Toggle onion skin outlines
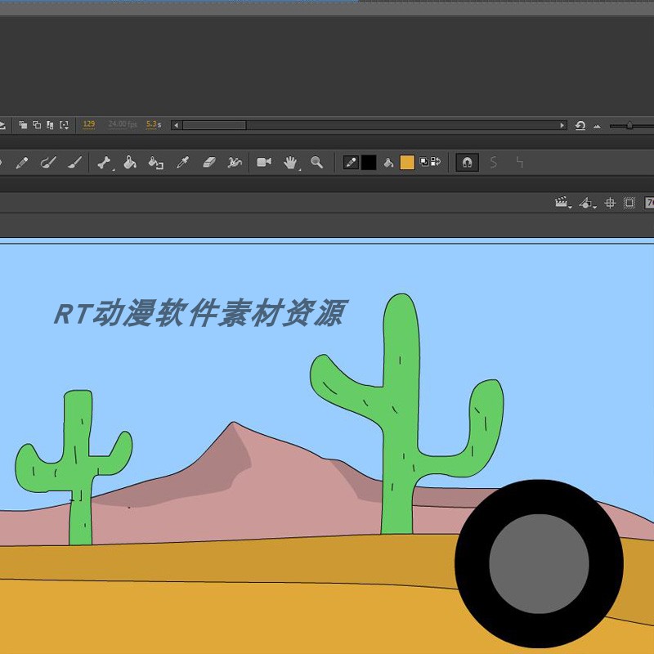The width and height of the screenshot is (654, 654). (x=37, y=125)
